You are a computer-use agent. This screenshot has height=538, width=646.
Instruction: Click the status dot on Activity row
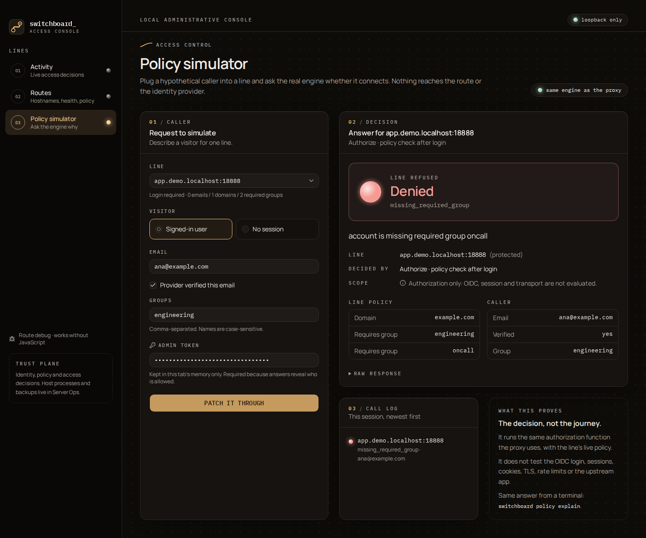coord(109,70)
